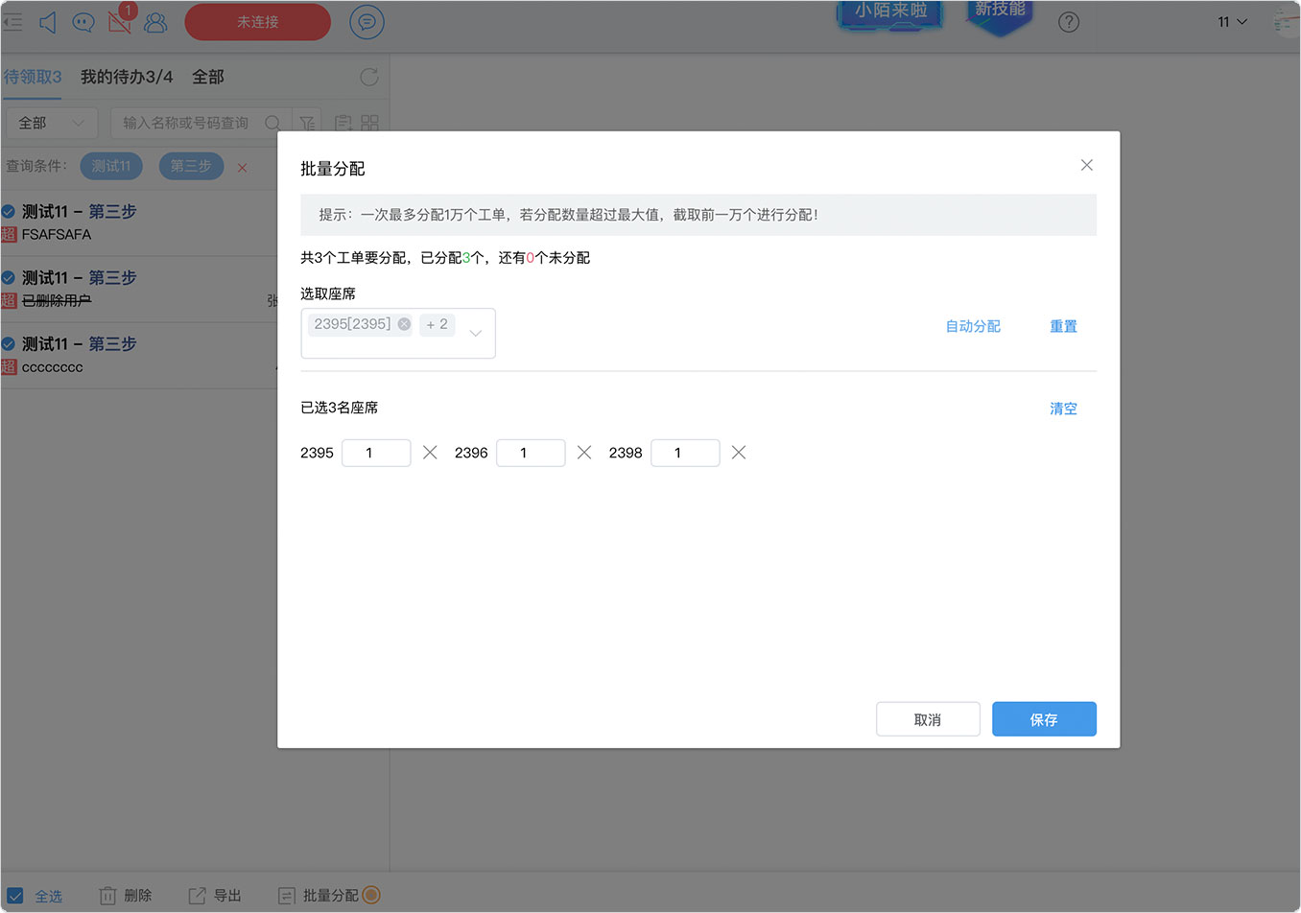The width and height of the screenshot is (1301, 913).
Task: Click the 保存 button
Action: [x=1044, y=719]
